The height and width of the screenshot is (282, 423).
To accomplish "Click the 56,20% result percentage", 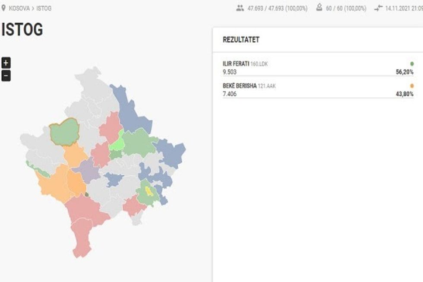I will click(x=404, y=72).
